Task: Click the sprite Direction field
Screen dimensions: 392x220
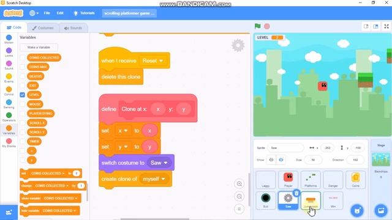Action: coord(355,160)
